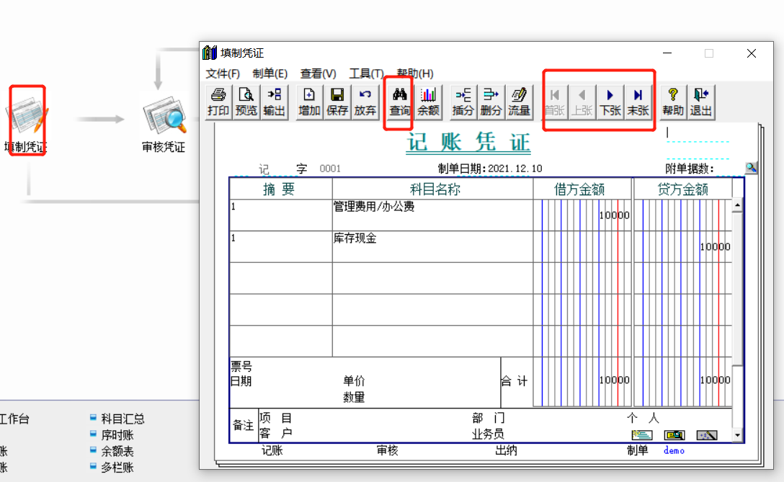Show 余额 balance chart icon
The height and width of the screenshot is (482, 784).
[428, 102]
